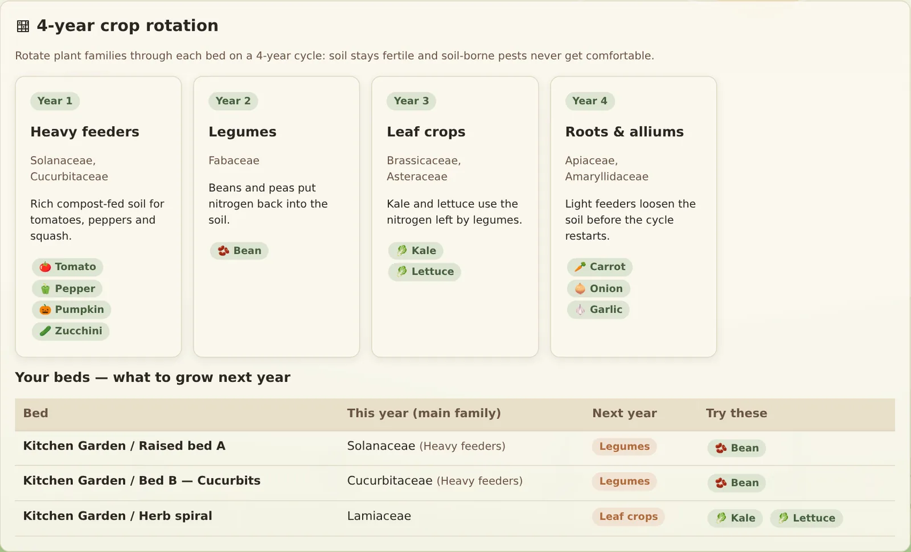Image resolution: width=911 pixels, height=552 pixels.
Task: Select the zucchini icon
Action: (45, 331)
